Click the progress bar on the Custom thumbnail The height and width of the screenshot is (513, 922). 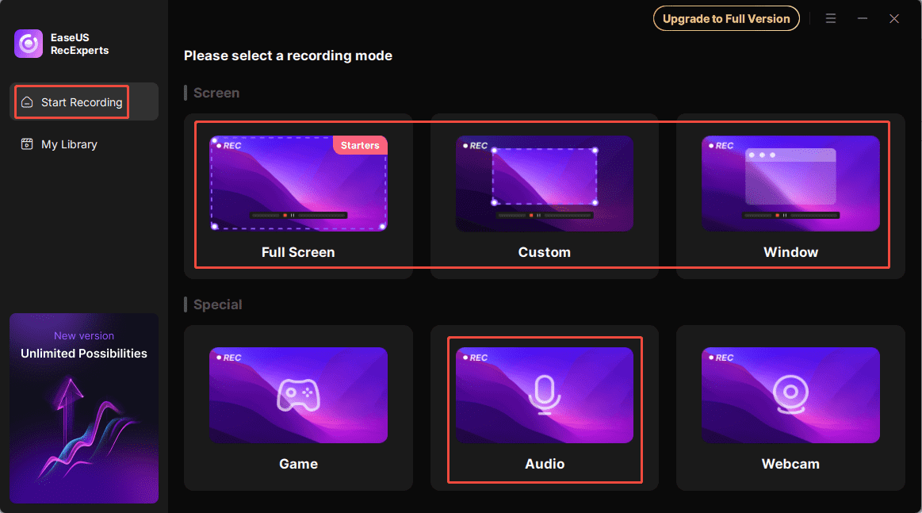(544, 214)
